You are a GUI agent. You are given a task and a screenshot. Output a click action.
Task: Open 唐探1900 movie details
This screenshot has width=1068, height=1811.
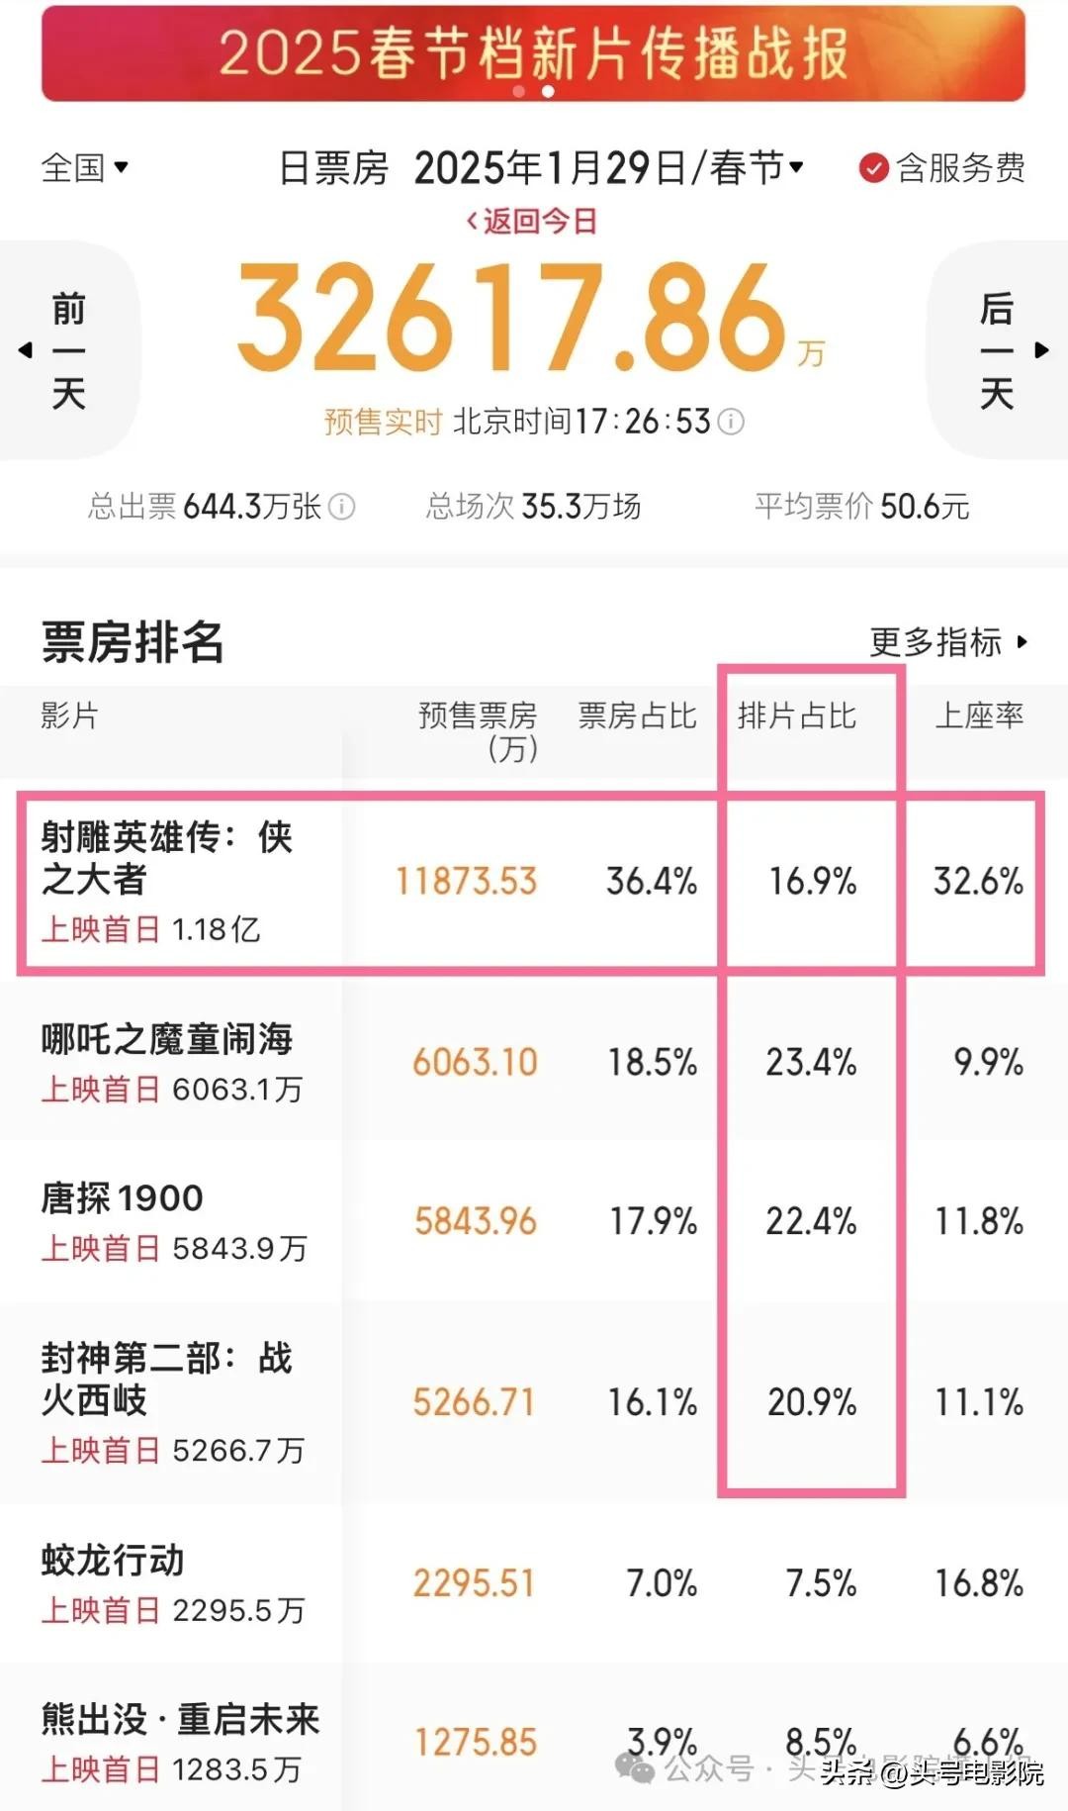[x=123, y=1198]
